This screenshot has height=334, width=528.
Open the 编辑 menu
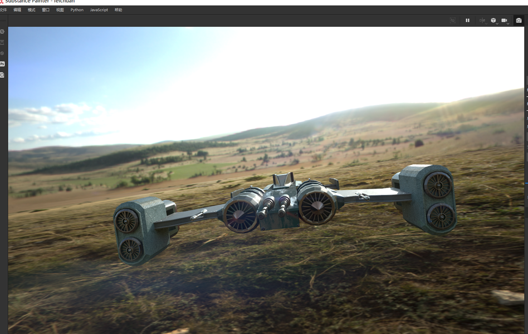pos(17,10)
